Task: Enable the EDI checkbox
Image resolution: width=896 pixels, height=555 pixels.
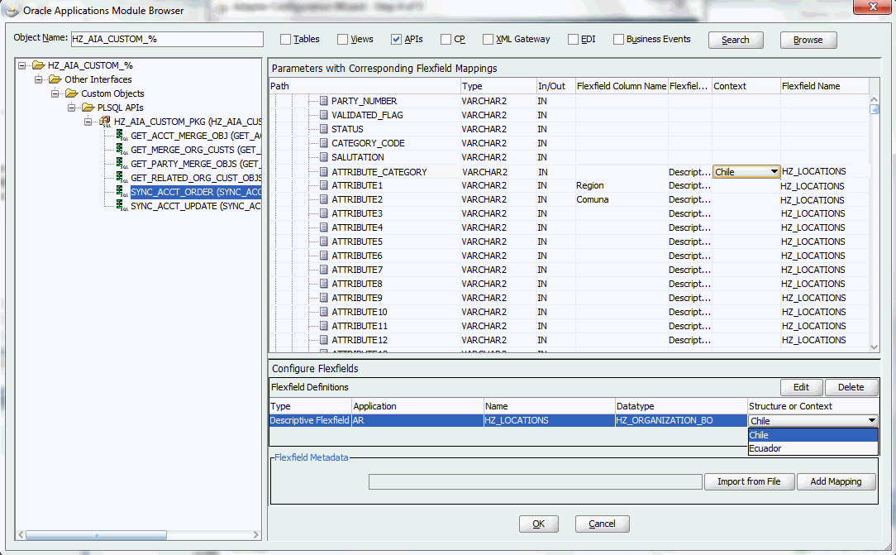Action: pos(573,40)
